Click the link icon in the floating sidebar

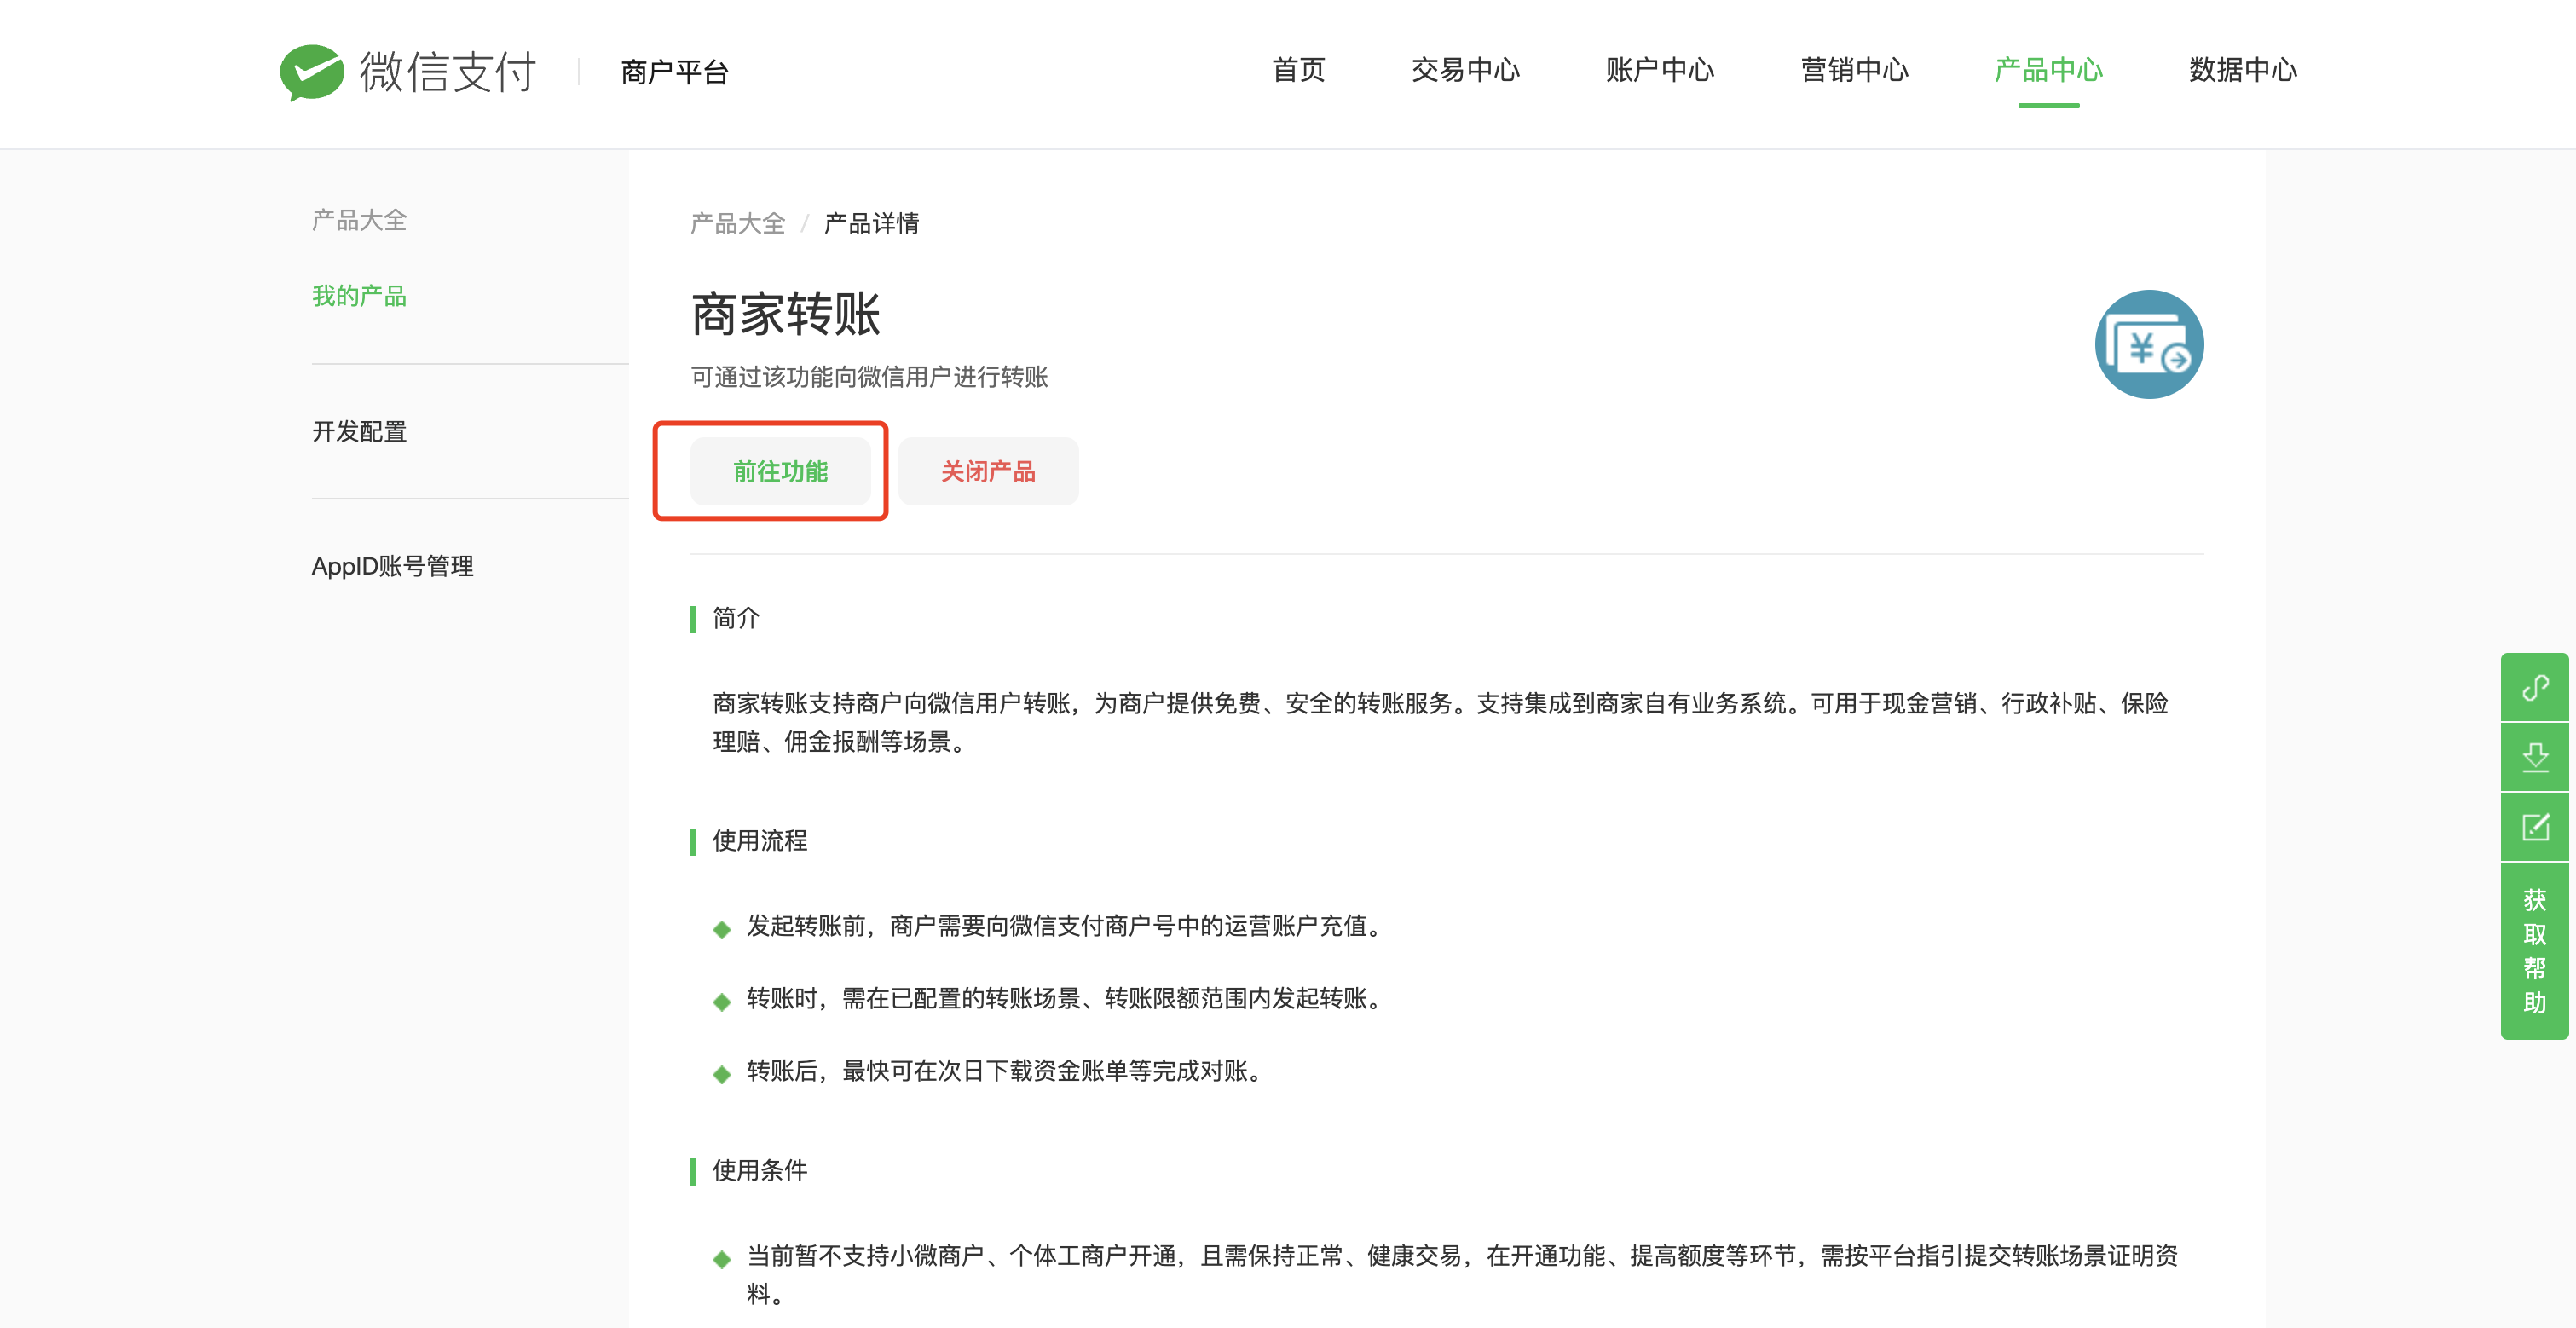point(2535,688)
